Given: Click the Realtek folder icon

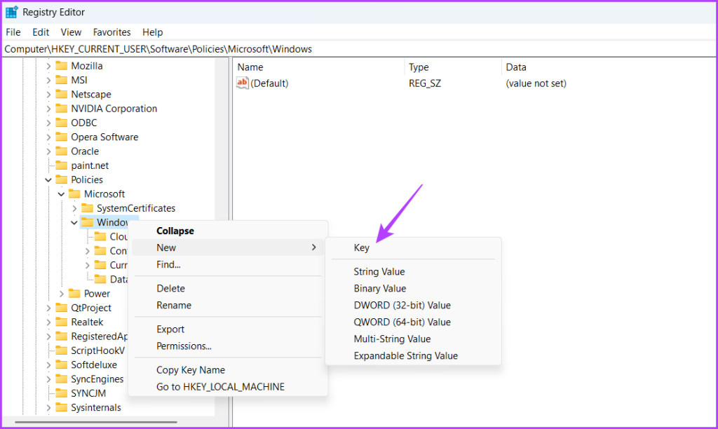Looking at the screenshot, I should [62, 322].
